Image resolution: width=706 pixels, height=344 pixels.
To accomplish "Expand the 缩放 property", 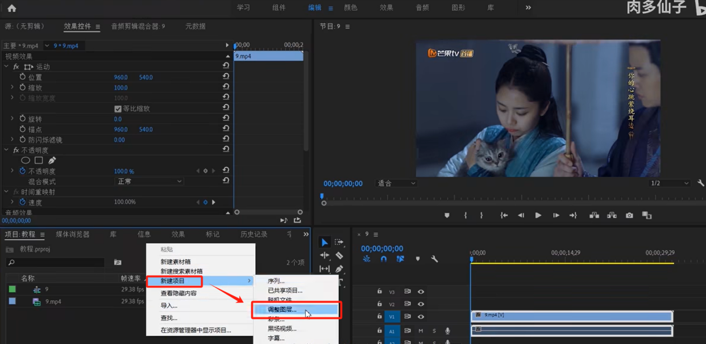I will click(13, 87).
